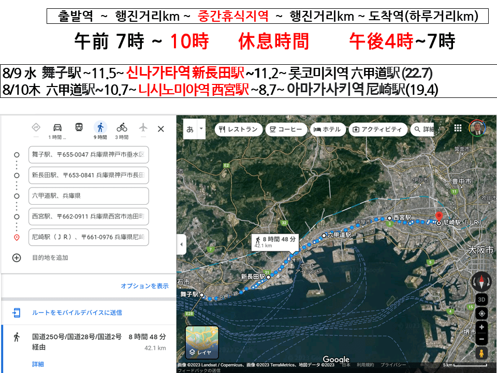
Task: Edit the 六甲道駅 waypoint field
Action: pos(89,196)
